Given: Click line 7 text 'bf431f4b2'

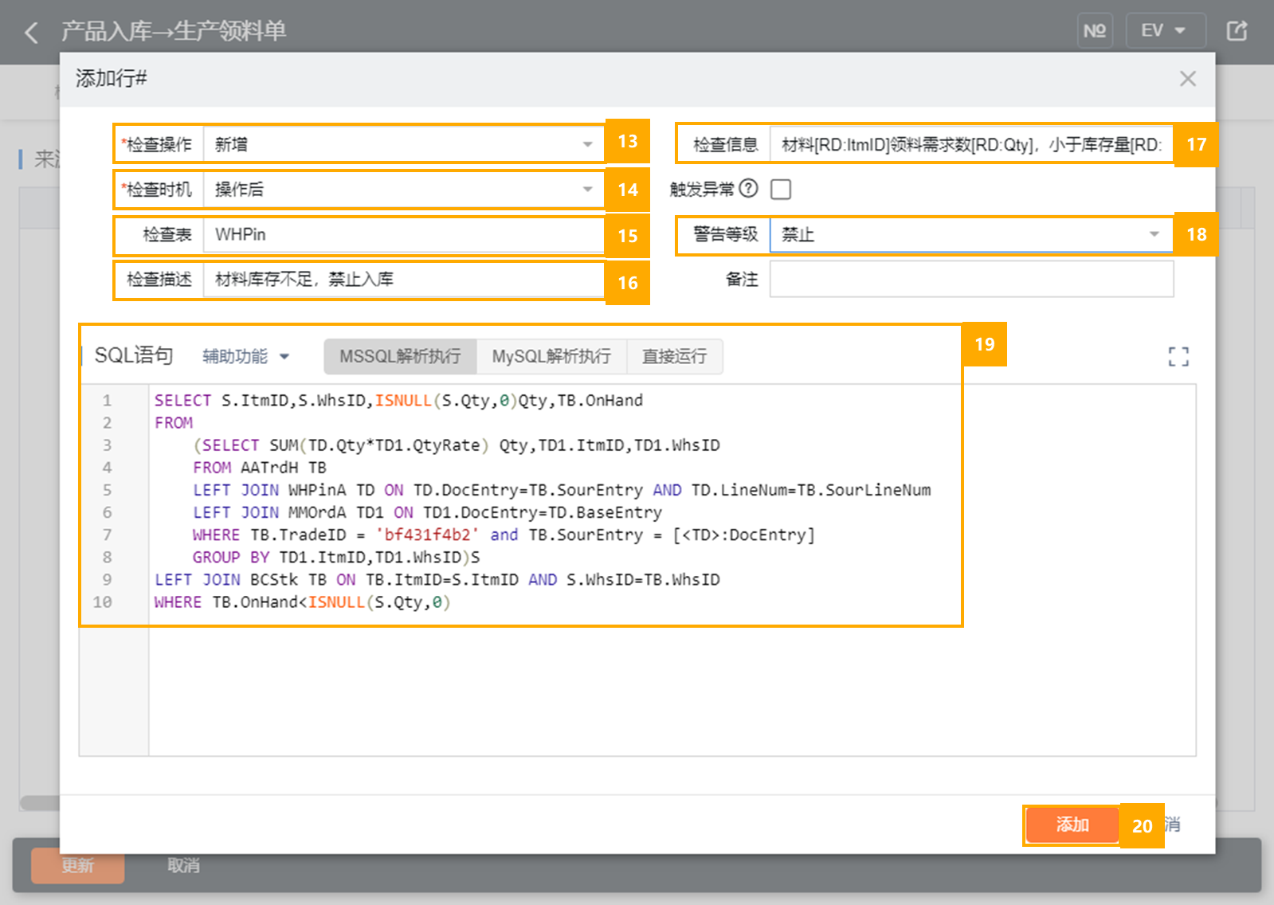Looking at the screenshot, I should coord(428,535).
